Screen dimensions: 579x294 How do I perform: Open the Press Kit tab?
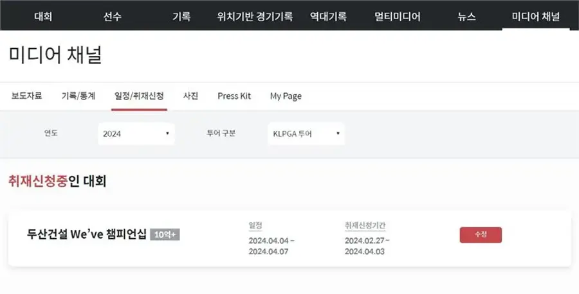[x=234, y=96]
